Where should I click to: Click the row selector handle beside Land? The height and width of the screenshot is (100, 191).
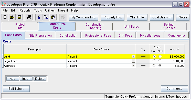pos(3,57)
